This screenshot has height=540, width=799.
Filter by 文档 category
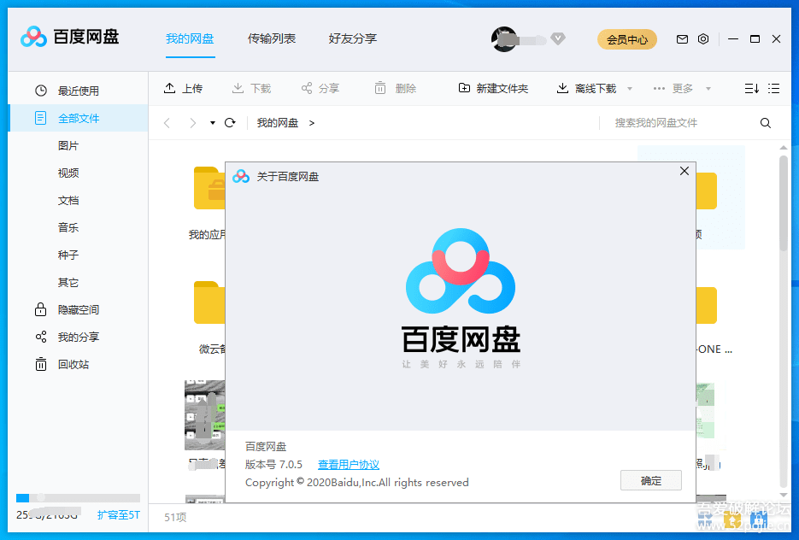pos(68,200)
